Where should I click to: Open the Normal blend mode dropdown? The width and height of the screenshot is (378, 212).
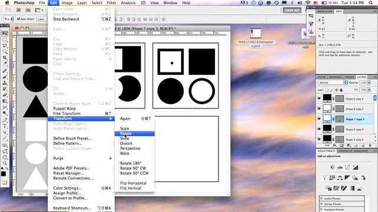click(333, 82)
